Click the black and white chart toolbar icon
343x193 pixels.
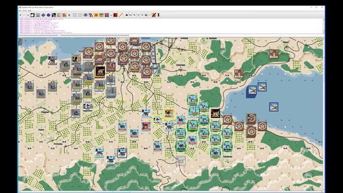pyautogui.click(x=54, y=15)
